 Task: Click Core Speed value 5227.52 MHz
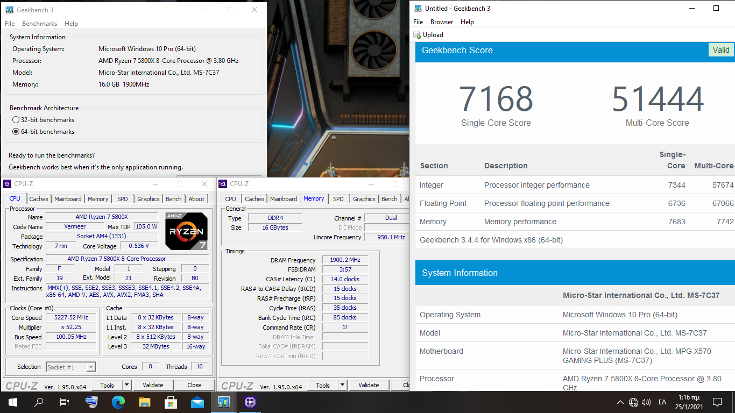71,317
